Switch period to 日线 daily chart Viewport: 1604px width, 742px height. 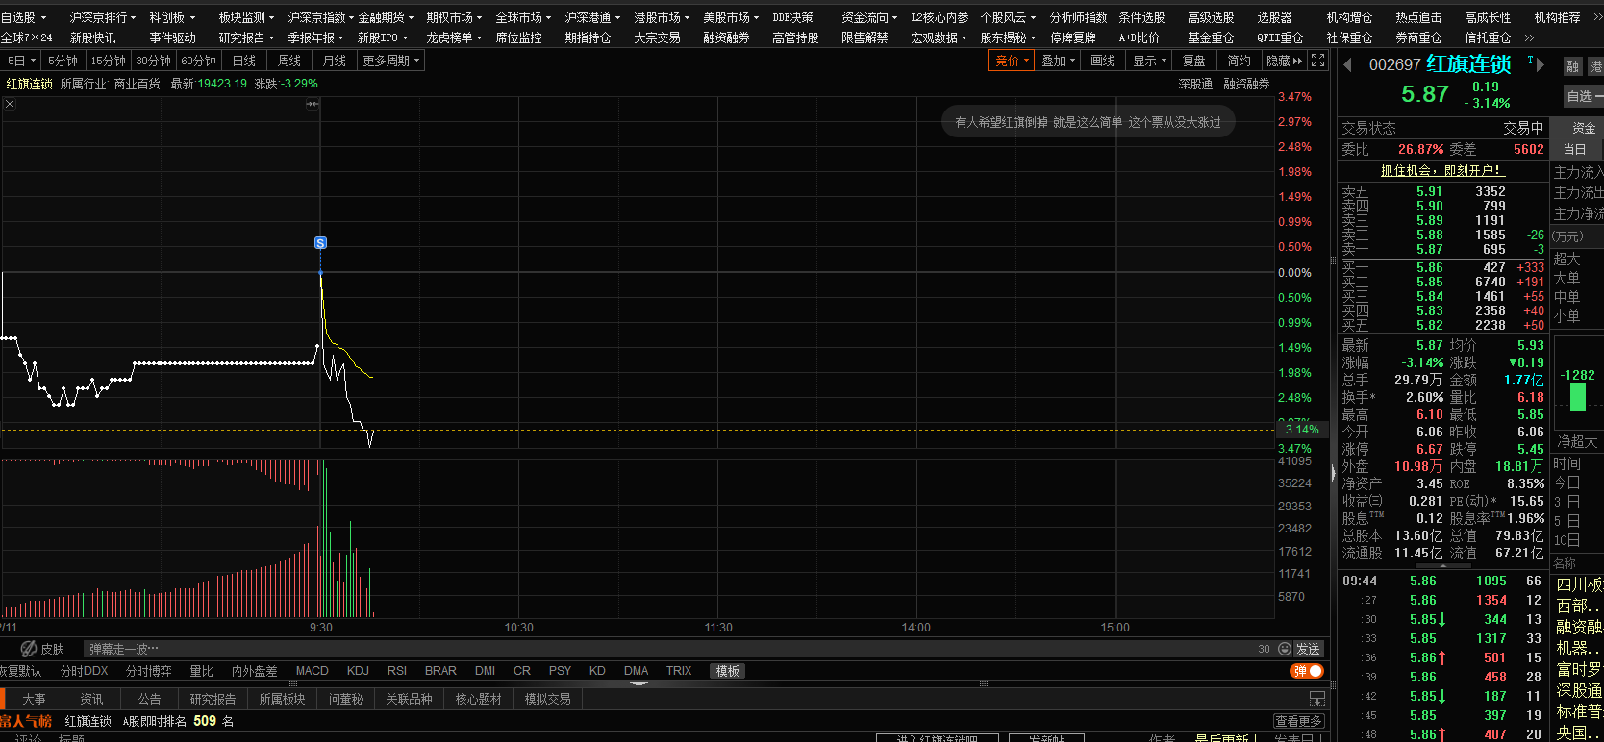tap(244, 61)
